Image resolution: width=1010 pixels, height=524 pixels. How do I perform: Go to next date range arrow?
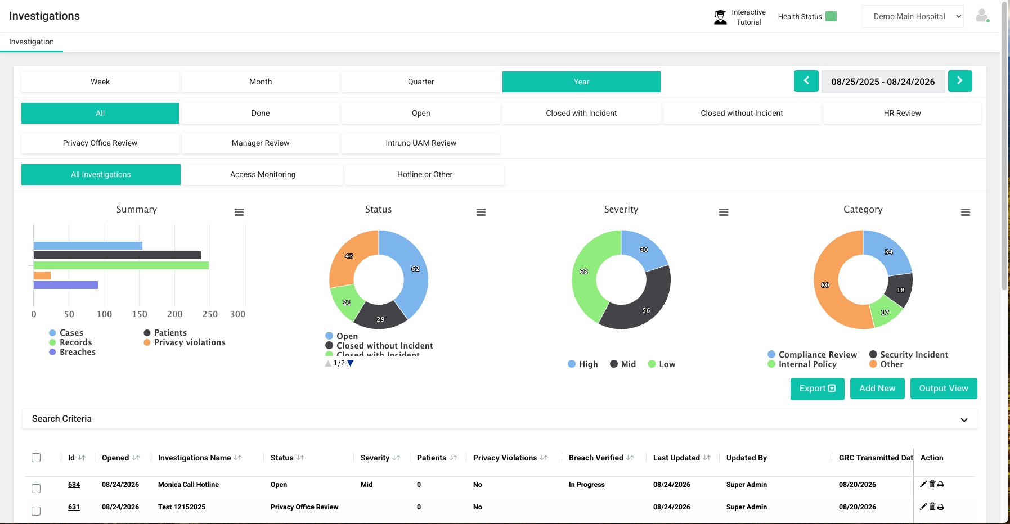pyautogui.click(x=960, y=81)
